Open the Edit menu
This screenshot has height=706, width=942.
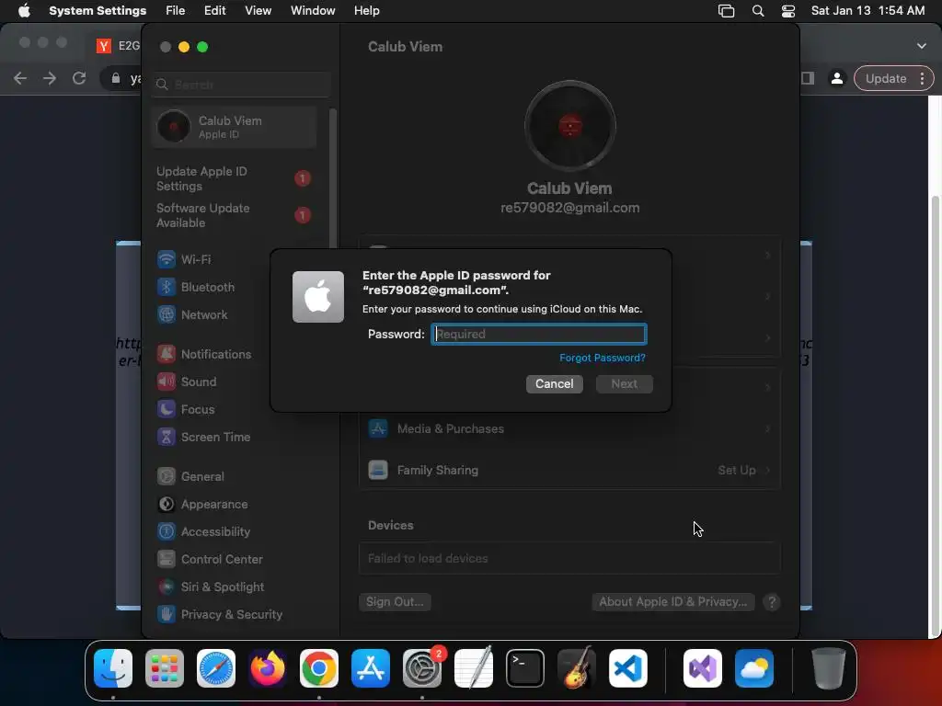click(214, 11)
